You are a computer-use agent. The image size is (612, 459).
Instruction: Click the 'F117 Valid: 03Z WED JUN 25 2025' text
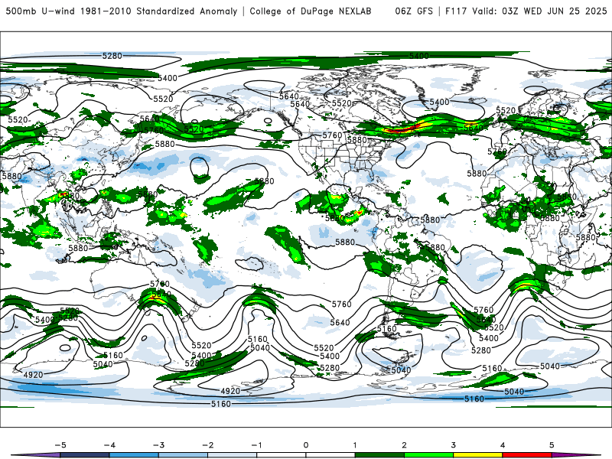(x=526, y=11)
